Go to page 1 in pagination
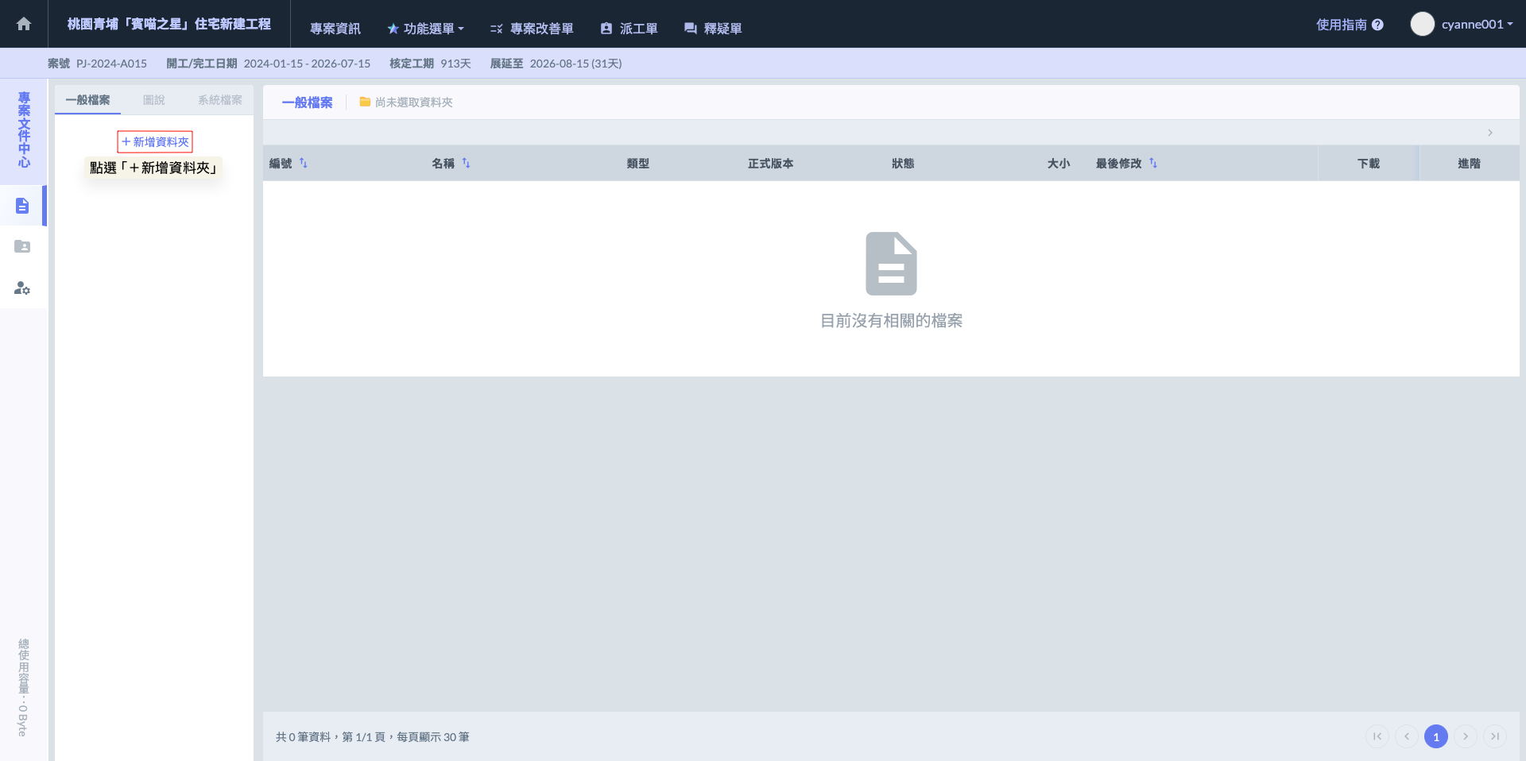Image resolution: width=1526 pixels, height=761 pixels. pyautogui.click(x=1435, y=736)
